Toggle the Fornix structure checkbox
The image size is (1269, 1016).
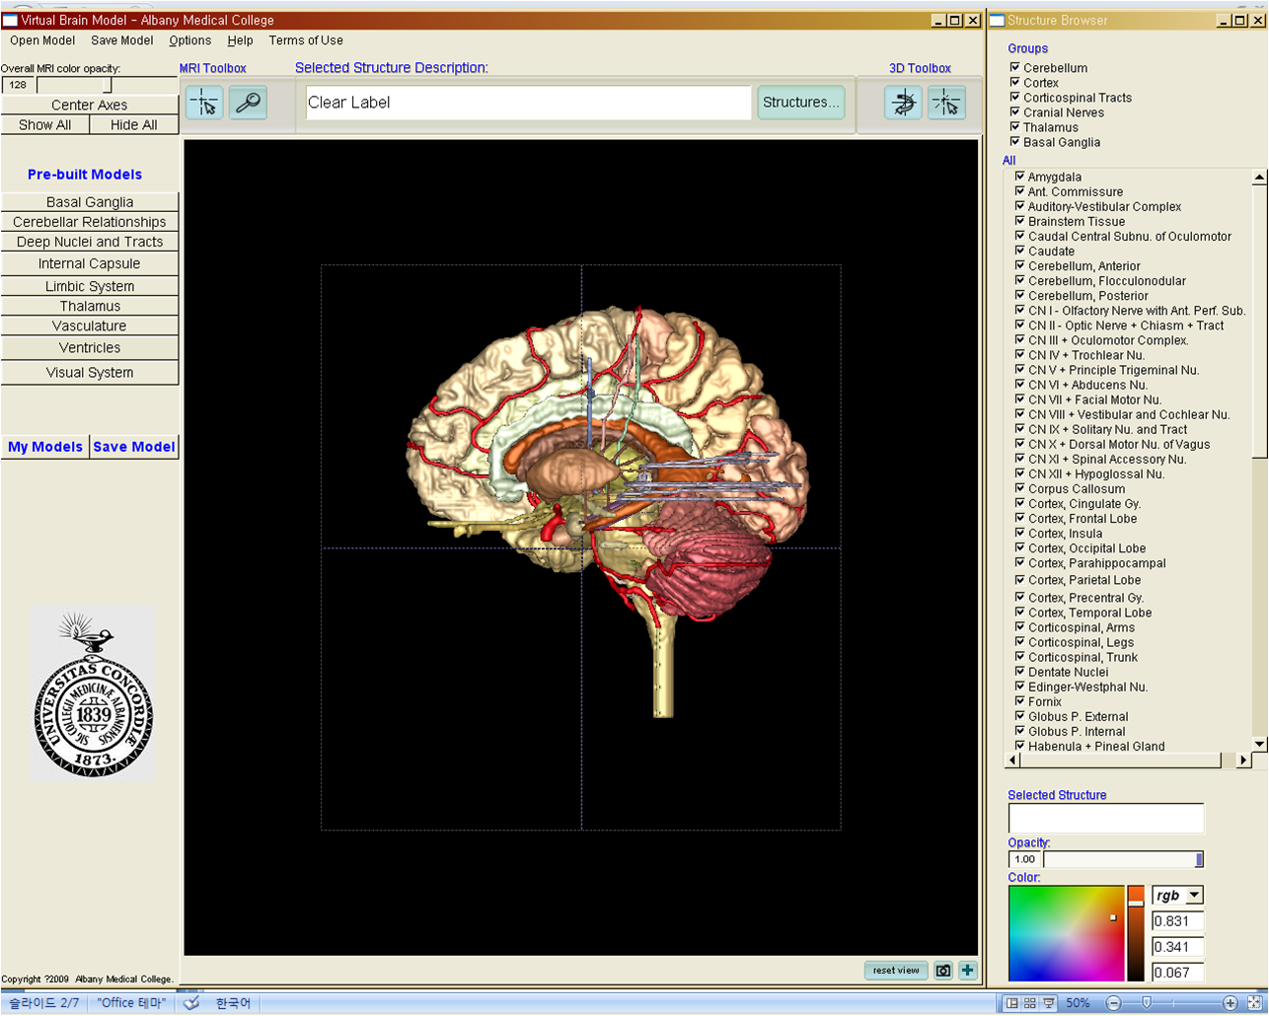(x=1019, y=701)
